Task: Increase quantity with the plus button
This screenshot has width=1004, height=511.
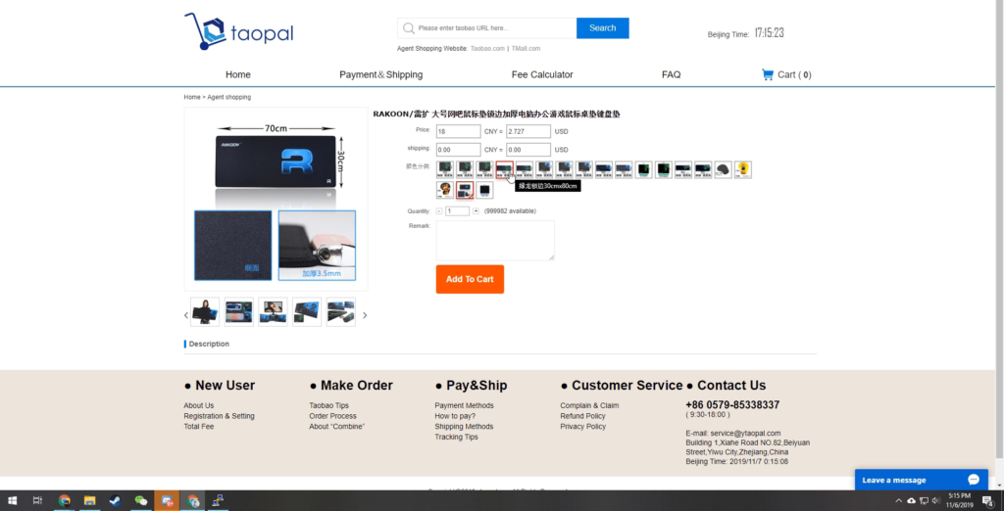Action: 476,211
